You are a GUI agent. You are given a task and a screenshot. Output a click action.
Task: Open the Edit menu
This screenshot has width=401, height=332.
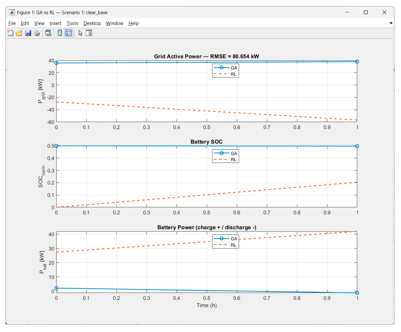tap(25, 23)
